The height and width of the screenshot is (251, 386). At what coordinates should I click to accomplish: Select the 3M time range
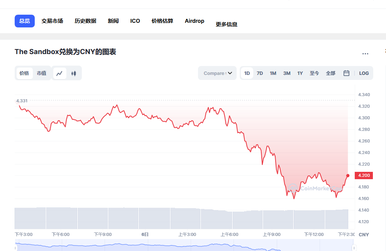(287, 73)
